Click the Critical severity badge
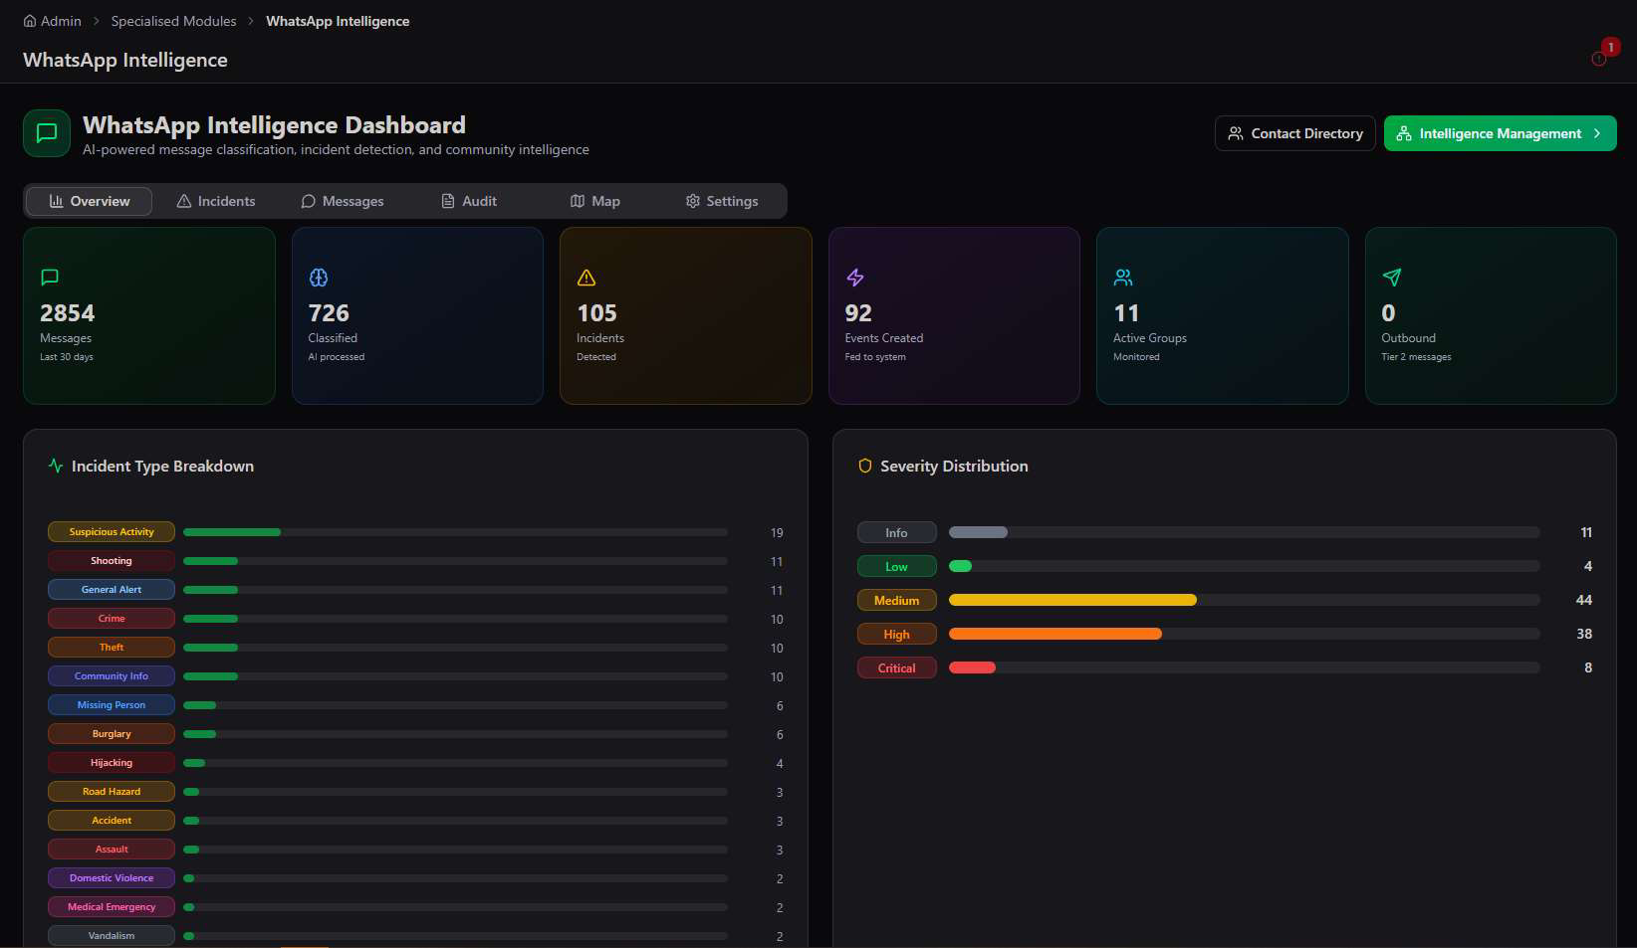 pyautogui.click(x=897, y=668)
